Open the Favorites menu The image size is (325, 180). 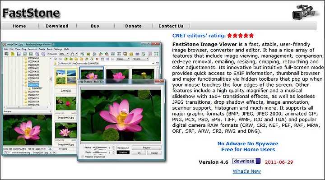click(x=32, y=49)
